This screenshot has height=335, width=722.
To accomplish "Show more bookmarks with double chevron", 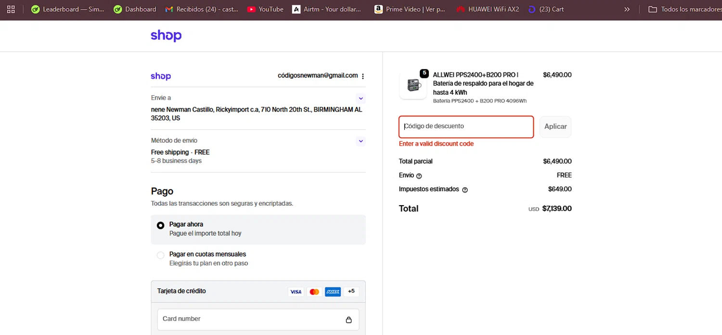I will click(x=627, y=9).
